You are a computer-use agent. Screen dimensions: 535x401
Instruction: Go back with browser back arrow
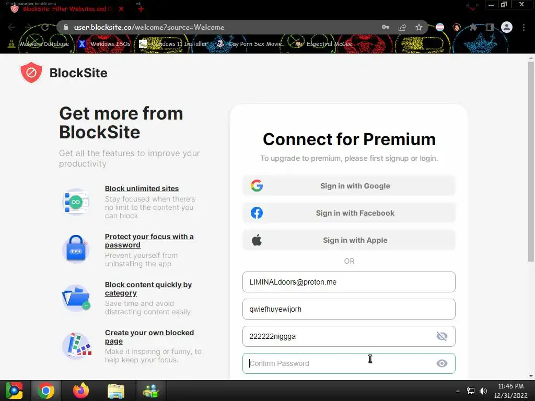coord(11,27)
